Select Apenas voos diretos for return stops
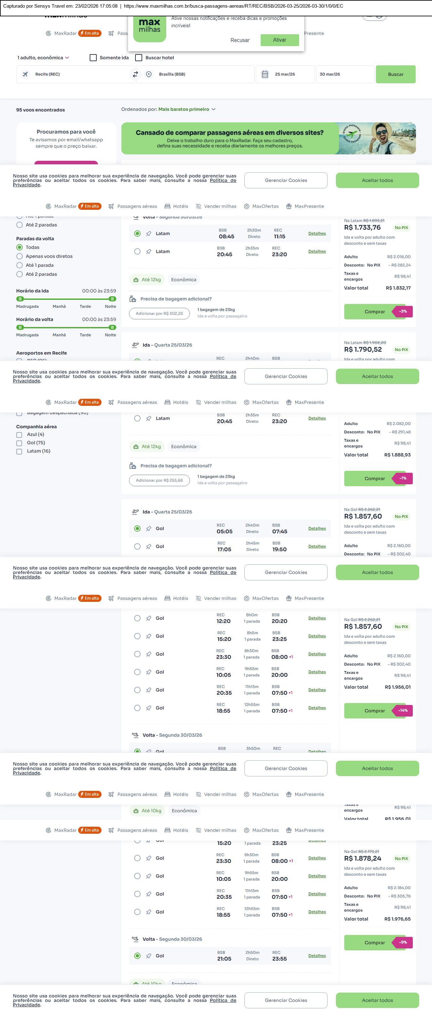The image size is (432, 1016). [19, 256]
